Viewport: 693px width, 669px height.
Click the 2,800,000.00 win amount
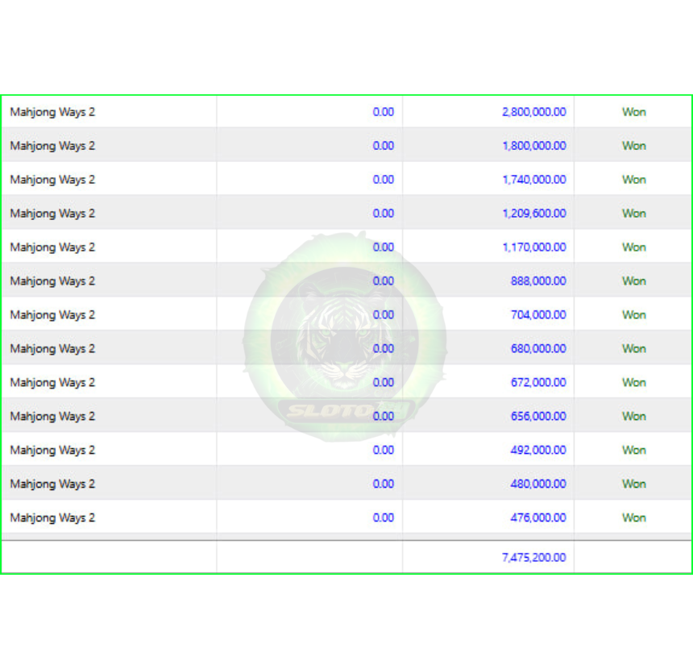pos(534,112)
